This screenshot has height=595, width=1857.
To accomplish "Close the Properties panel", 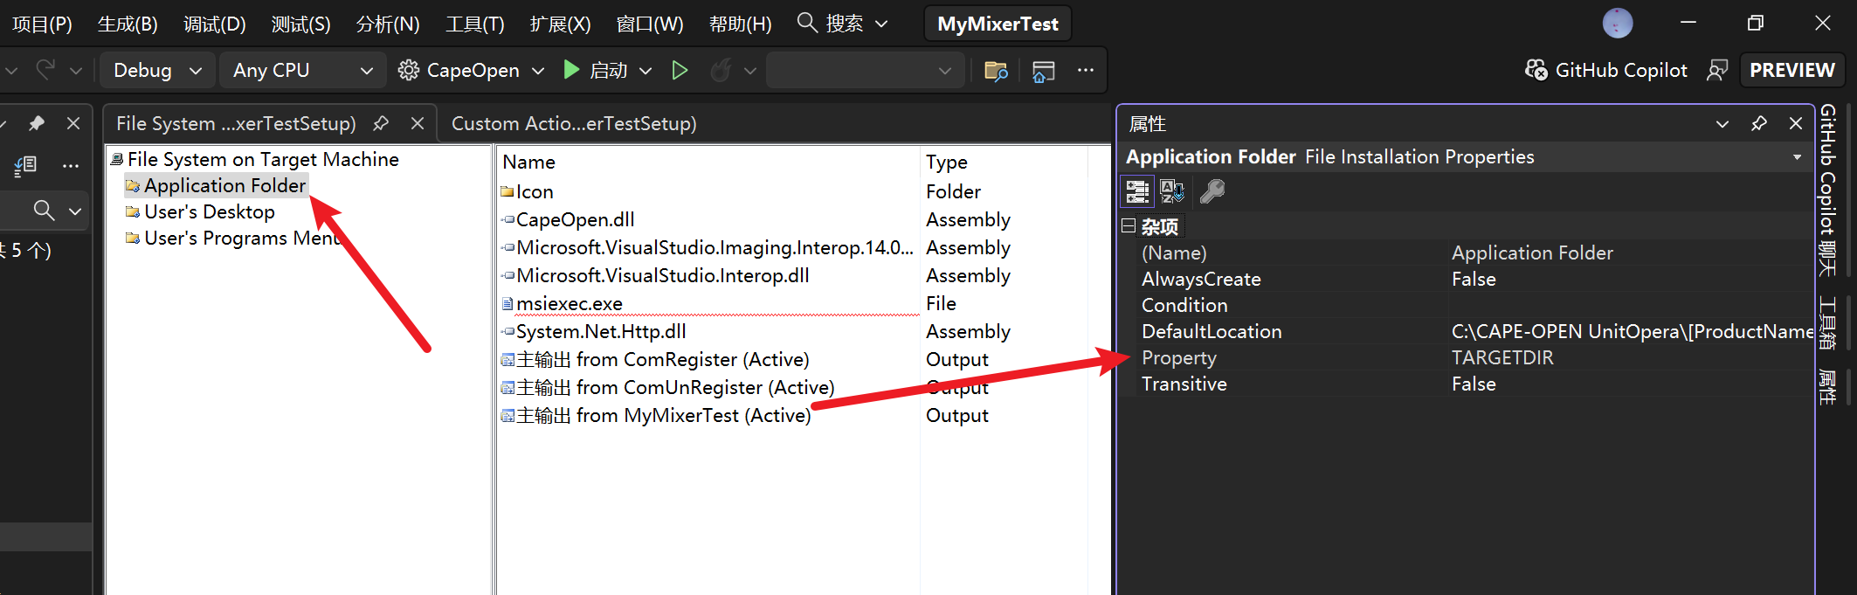I will [1796, 123].
